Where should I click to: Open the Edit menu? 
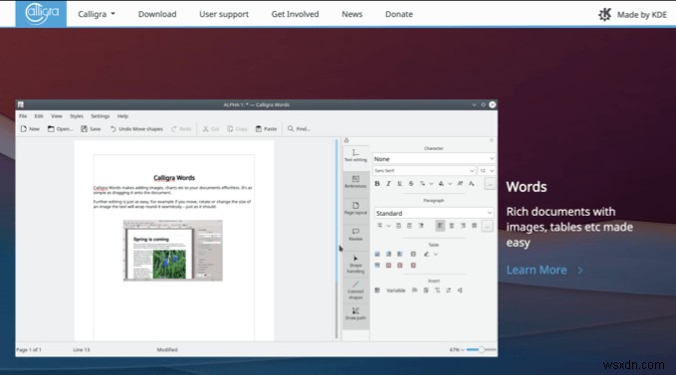[x=39, y=116]
